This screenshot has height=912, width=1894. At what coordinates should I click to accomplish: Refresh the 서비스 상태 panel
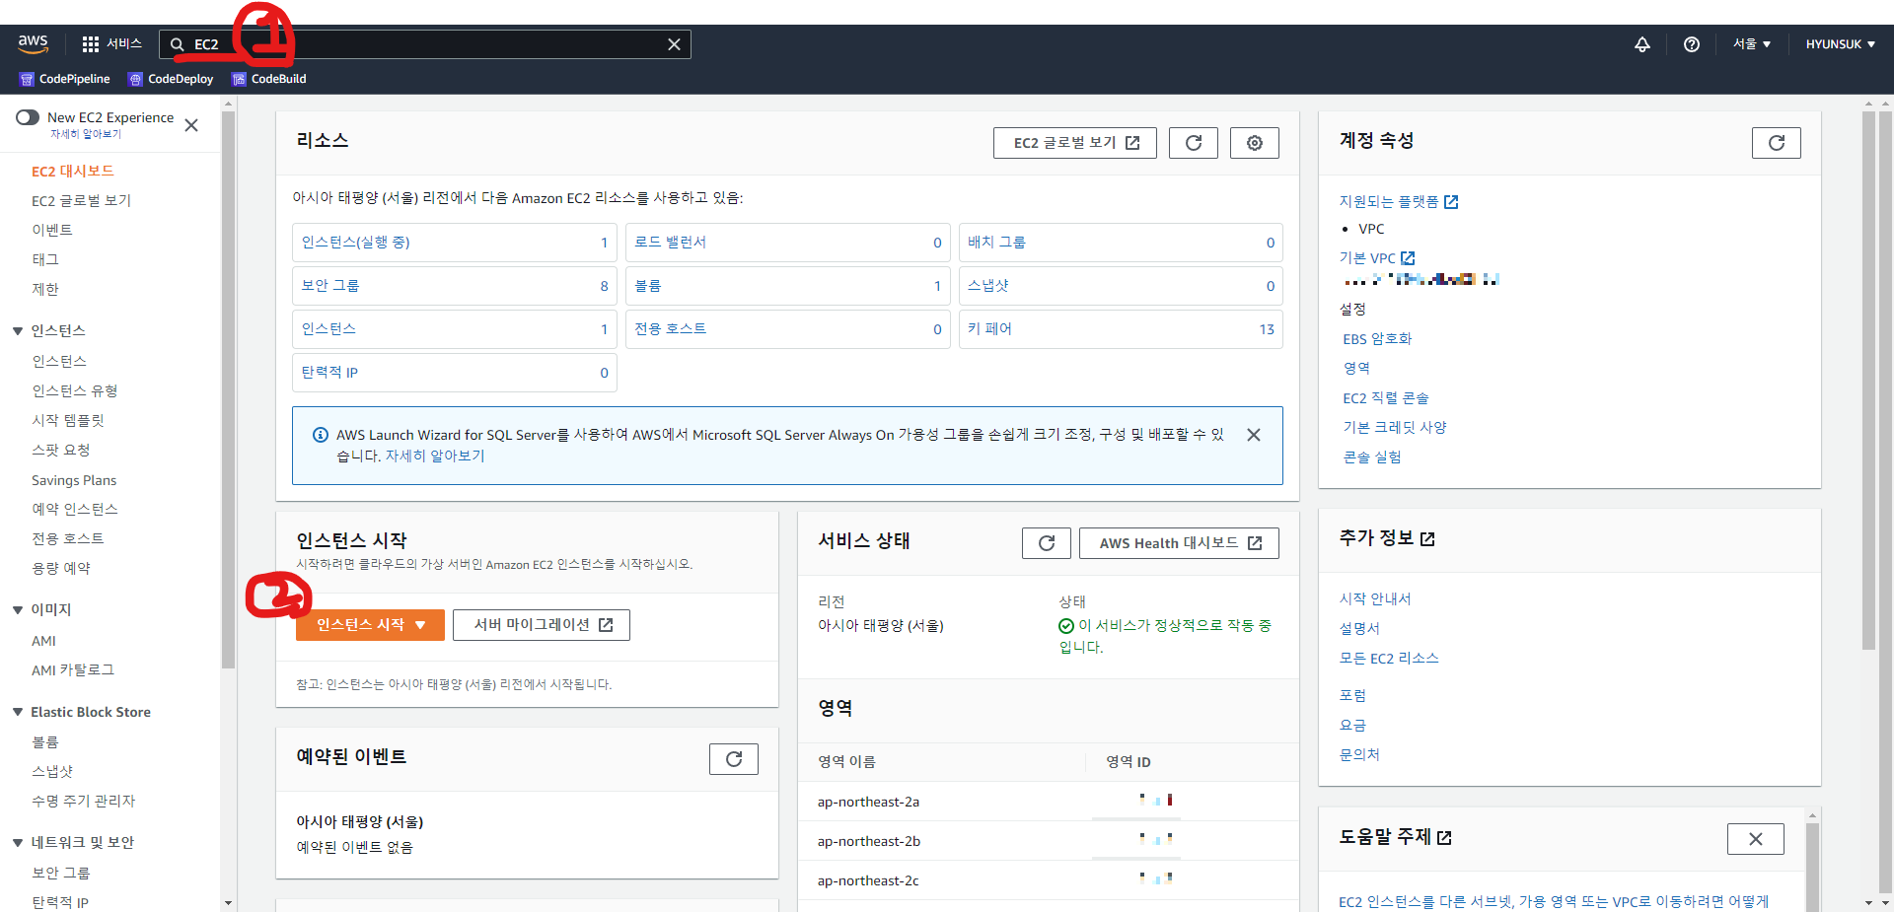(x=1047, y=543)
